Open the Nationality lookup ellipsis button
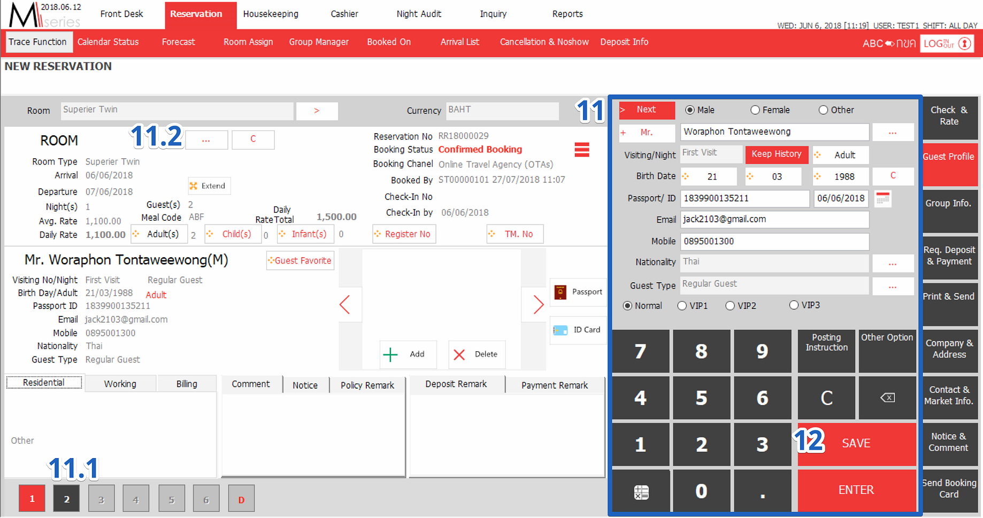The width and height of the screenshot is (983, 518). (x=893, y=263)
